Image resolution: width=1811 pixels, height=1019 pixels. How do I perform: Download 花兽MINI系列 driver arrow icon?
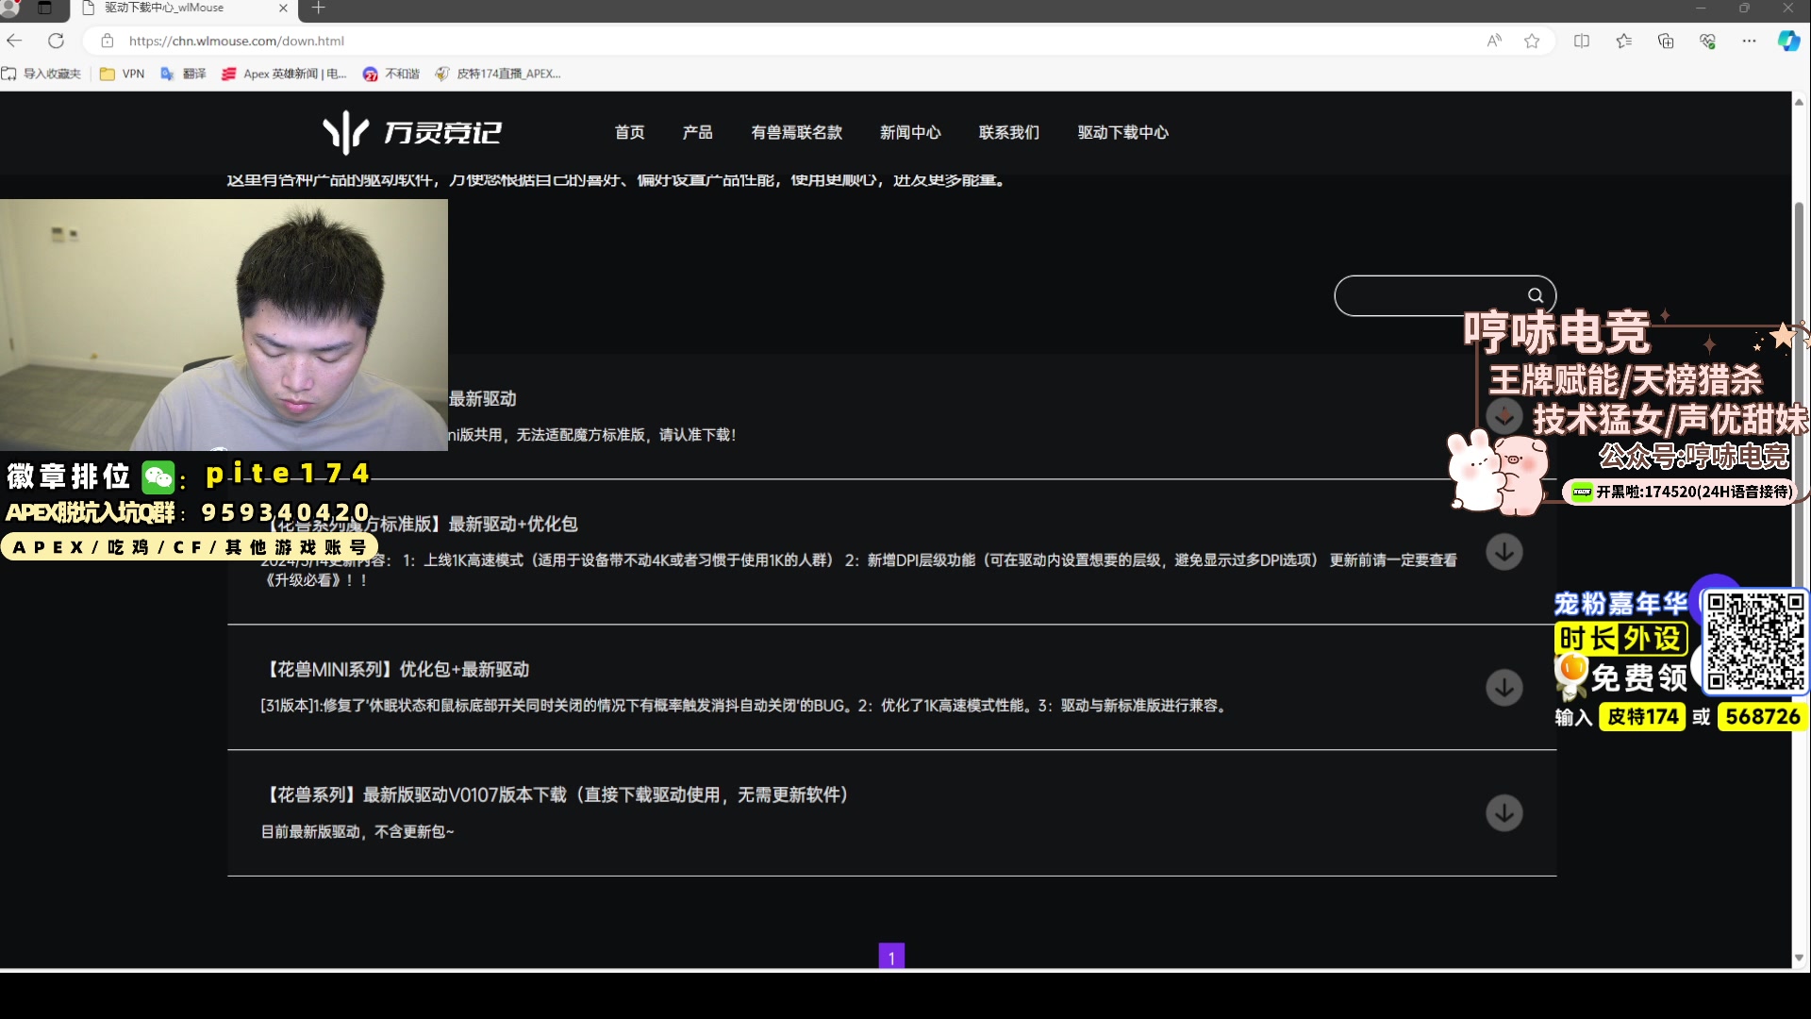click(x=1504, y=687)
